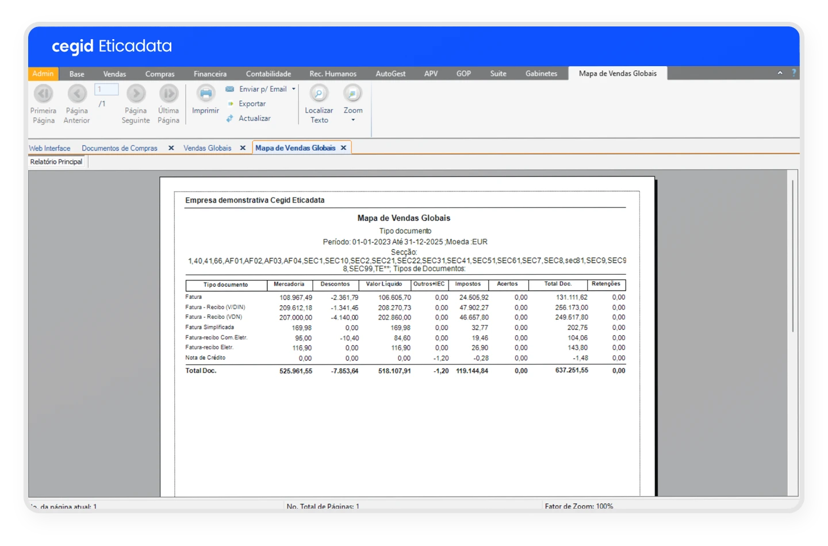The image size is (828, 546).
Task: Select the Relatório Principal tab
Action: point(56,162)
